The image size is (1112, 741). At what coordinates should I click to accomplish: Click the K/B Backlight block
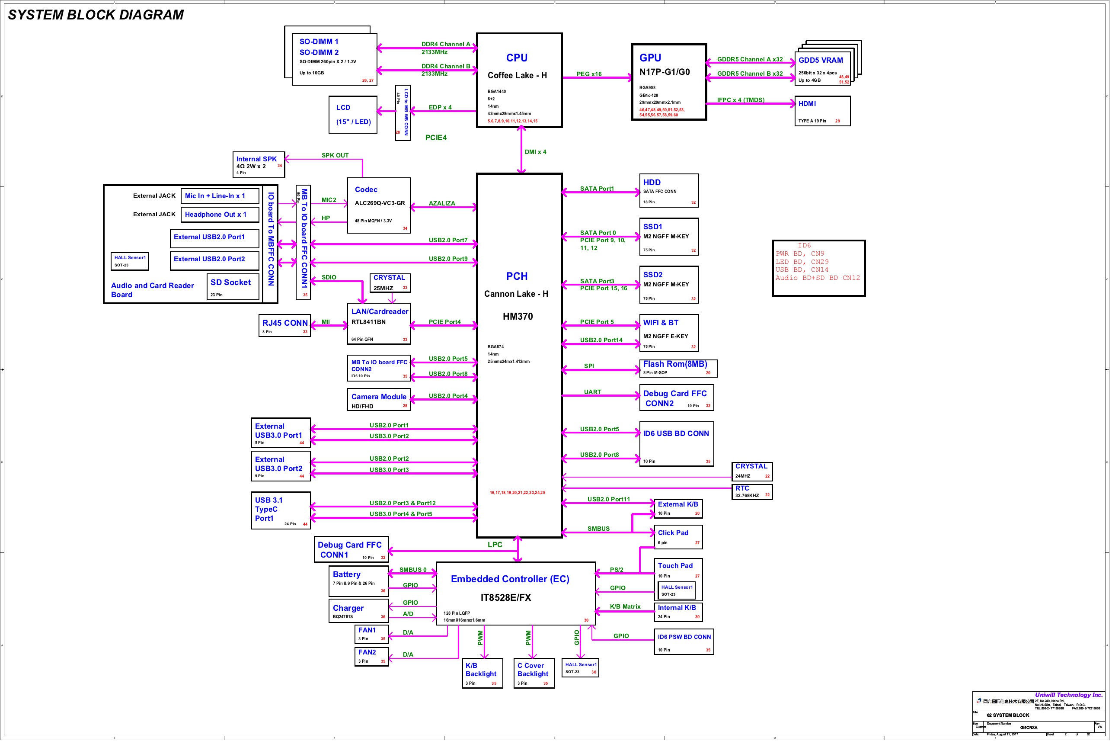point(482,673)
